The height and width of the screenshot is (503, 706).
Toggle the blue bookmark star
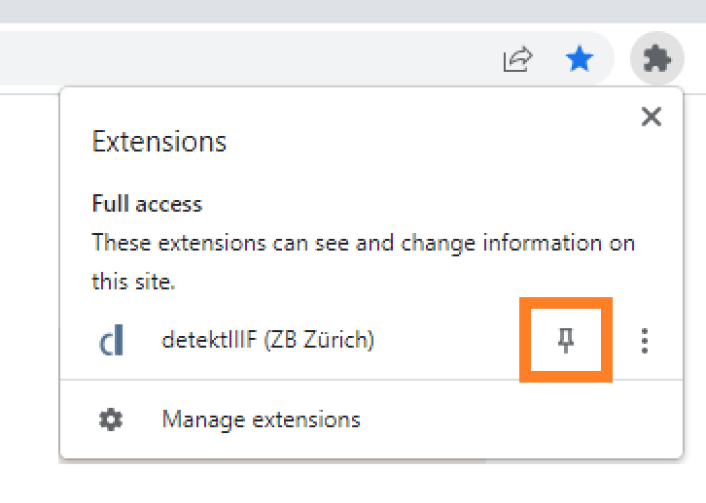pyautogui.click(x=580, y=60)
